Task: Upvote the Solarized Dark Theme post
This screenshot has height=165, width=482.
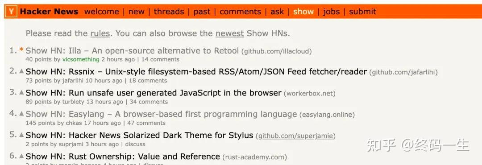Action: [x=21, y=135]
